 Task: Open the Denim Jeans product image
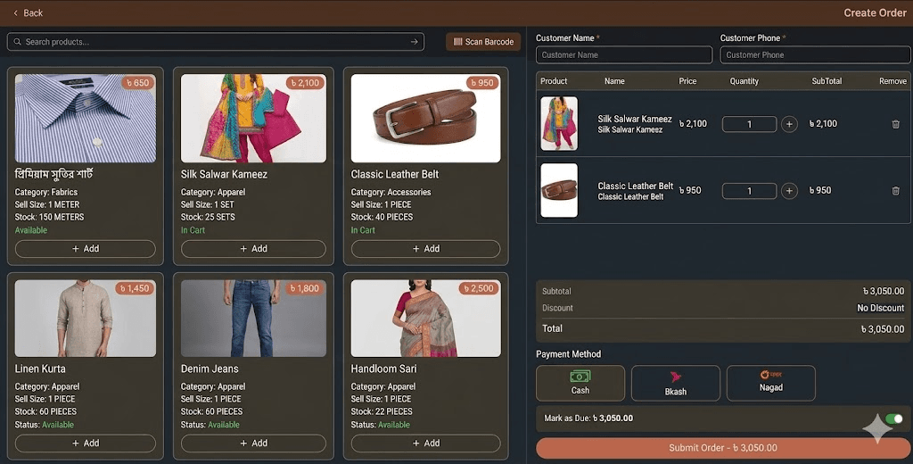[x=253, y=319]
